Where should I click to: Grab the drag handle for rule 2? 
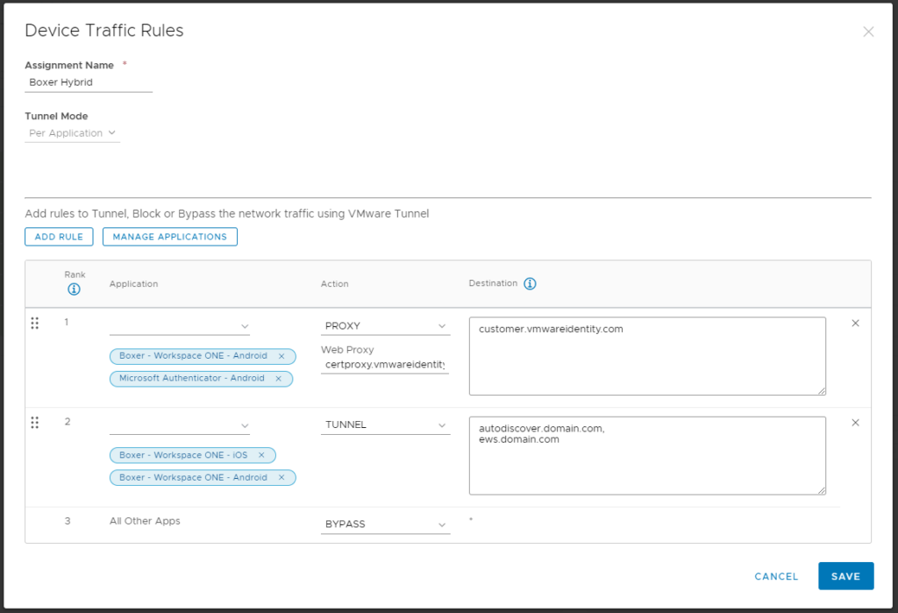click(35, 423)
